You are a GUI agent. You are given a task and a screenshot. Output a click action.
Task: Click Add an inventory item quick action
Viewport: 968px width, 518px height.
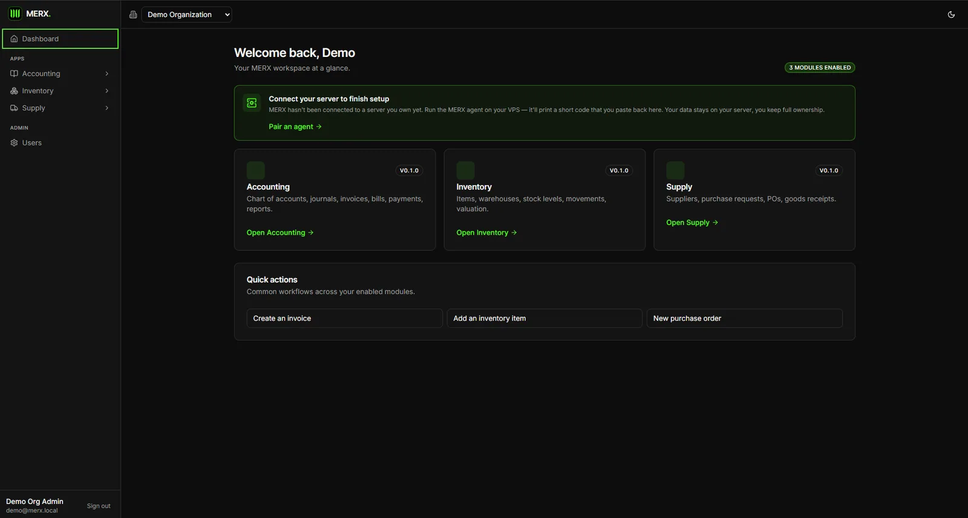(544, 318)
